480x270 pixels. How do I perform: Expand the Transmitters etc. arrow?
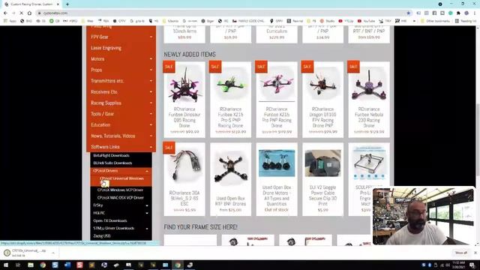[x=151, y=81]
